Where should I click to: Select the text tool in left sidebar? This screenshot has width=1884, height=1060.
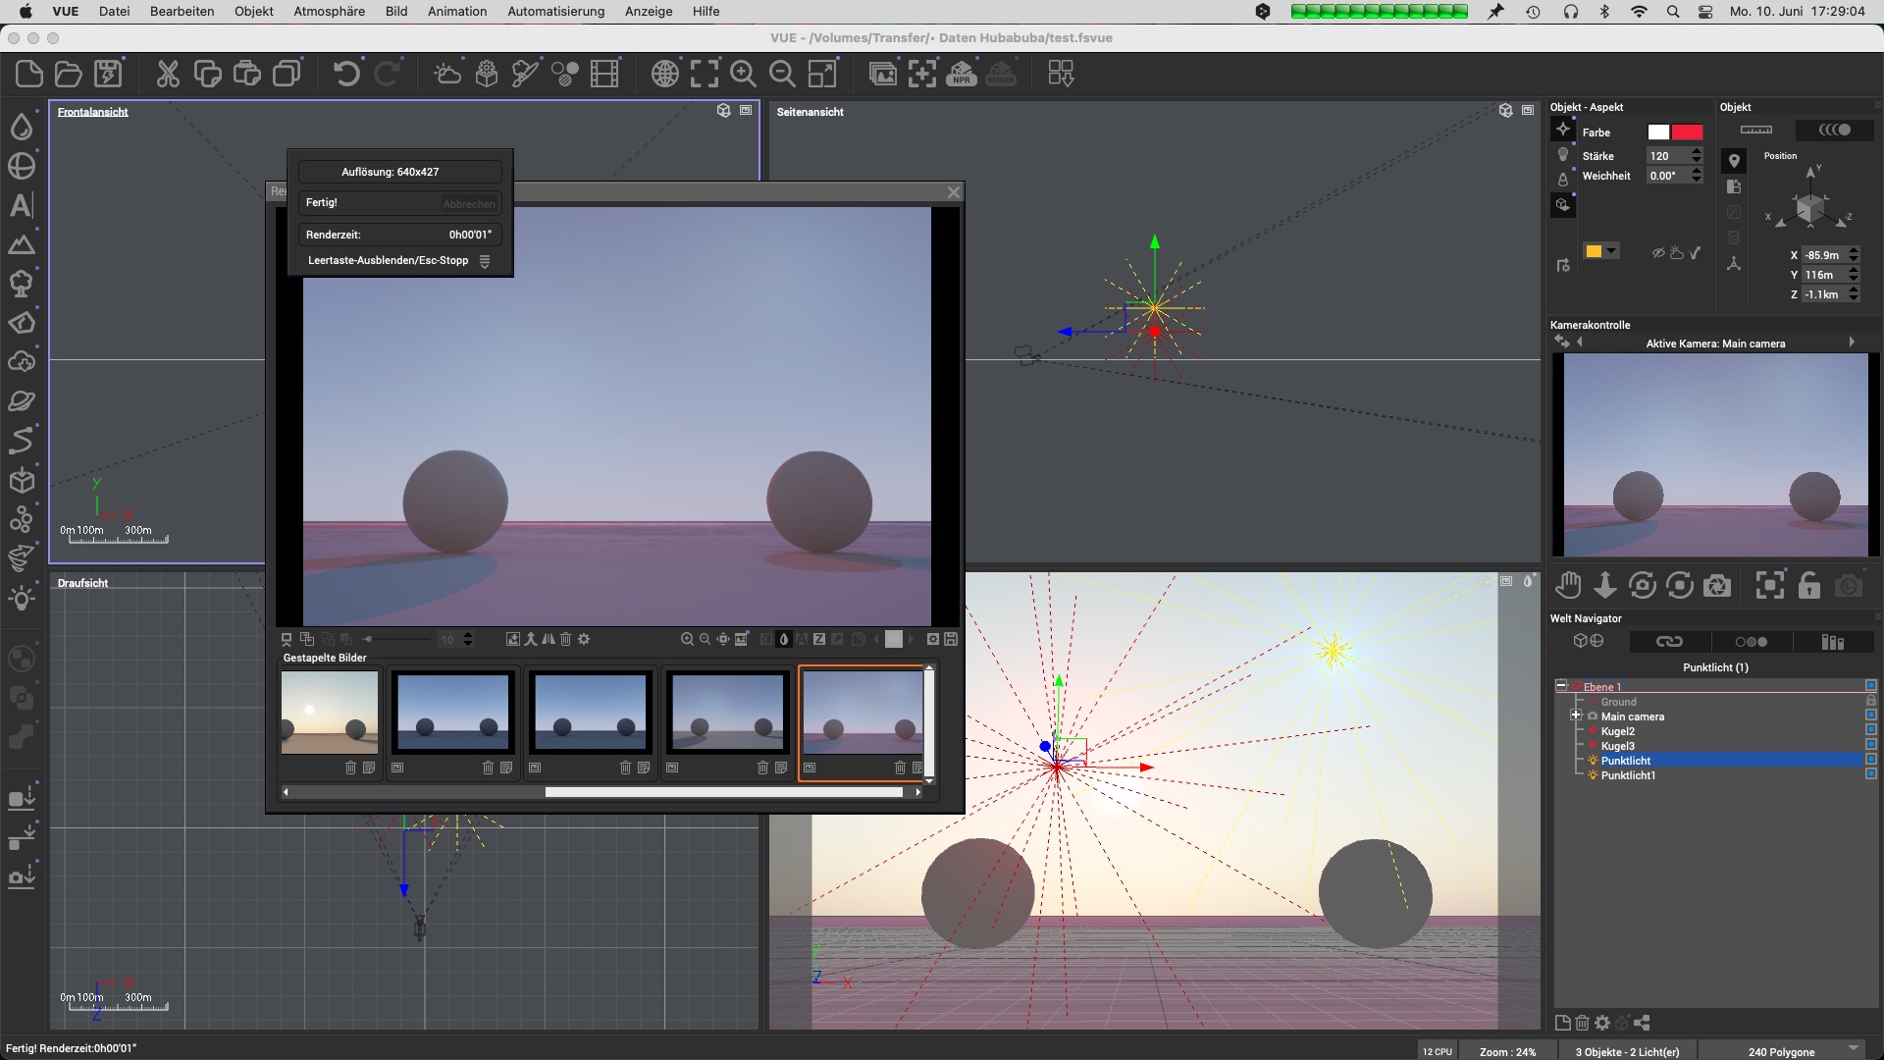coord(21,205)
